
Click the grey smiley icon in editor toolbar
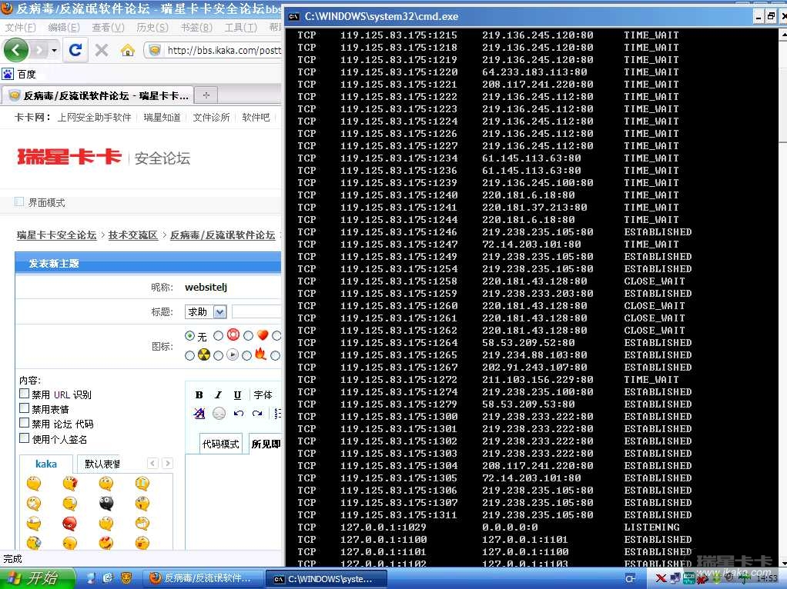coord(219,414)
